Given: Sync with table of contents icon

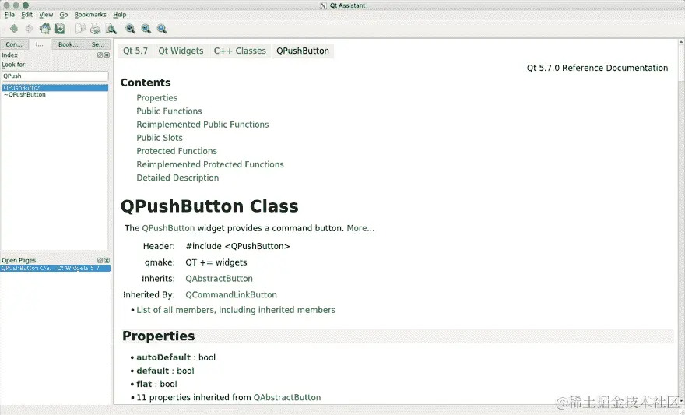Looking at the screenshot, I should (x=60, y=29).
